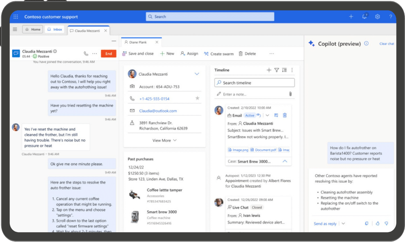Open the Smart brew 3000 product thumbnail
The height and width of the screenshot is (242, 405).
134,217
